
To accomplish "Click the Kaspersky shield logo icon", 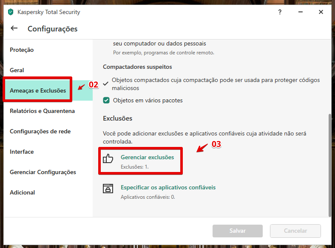I will 11,12.
